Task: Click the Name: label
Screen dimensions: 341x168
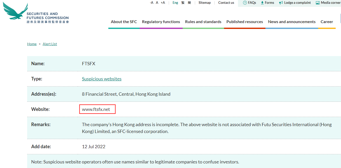Action: (38, 64)
